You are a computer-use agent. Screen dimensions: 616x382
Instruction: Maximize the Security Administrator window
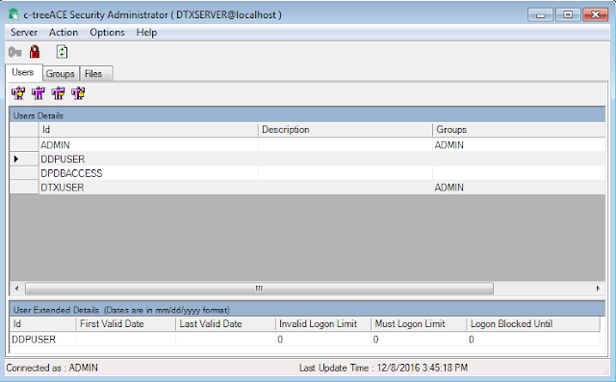(568, 15)
